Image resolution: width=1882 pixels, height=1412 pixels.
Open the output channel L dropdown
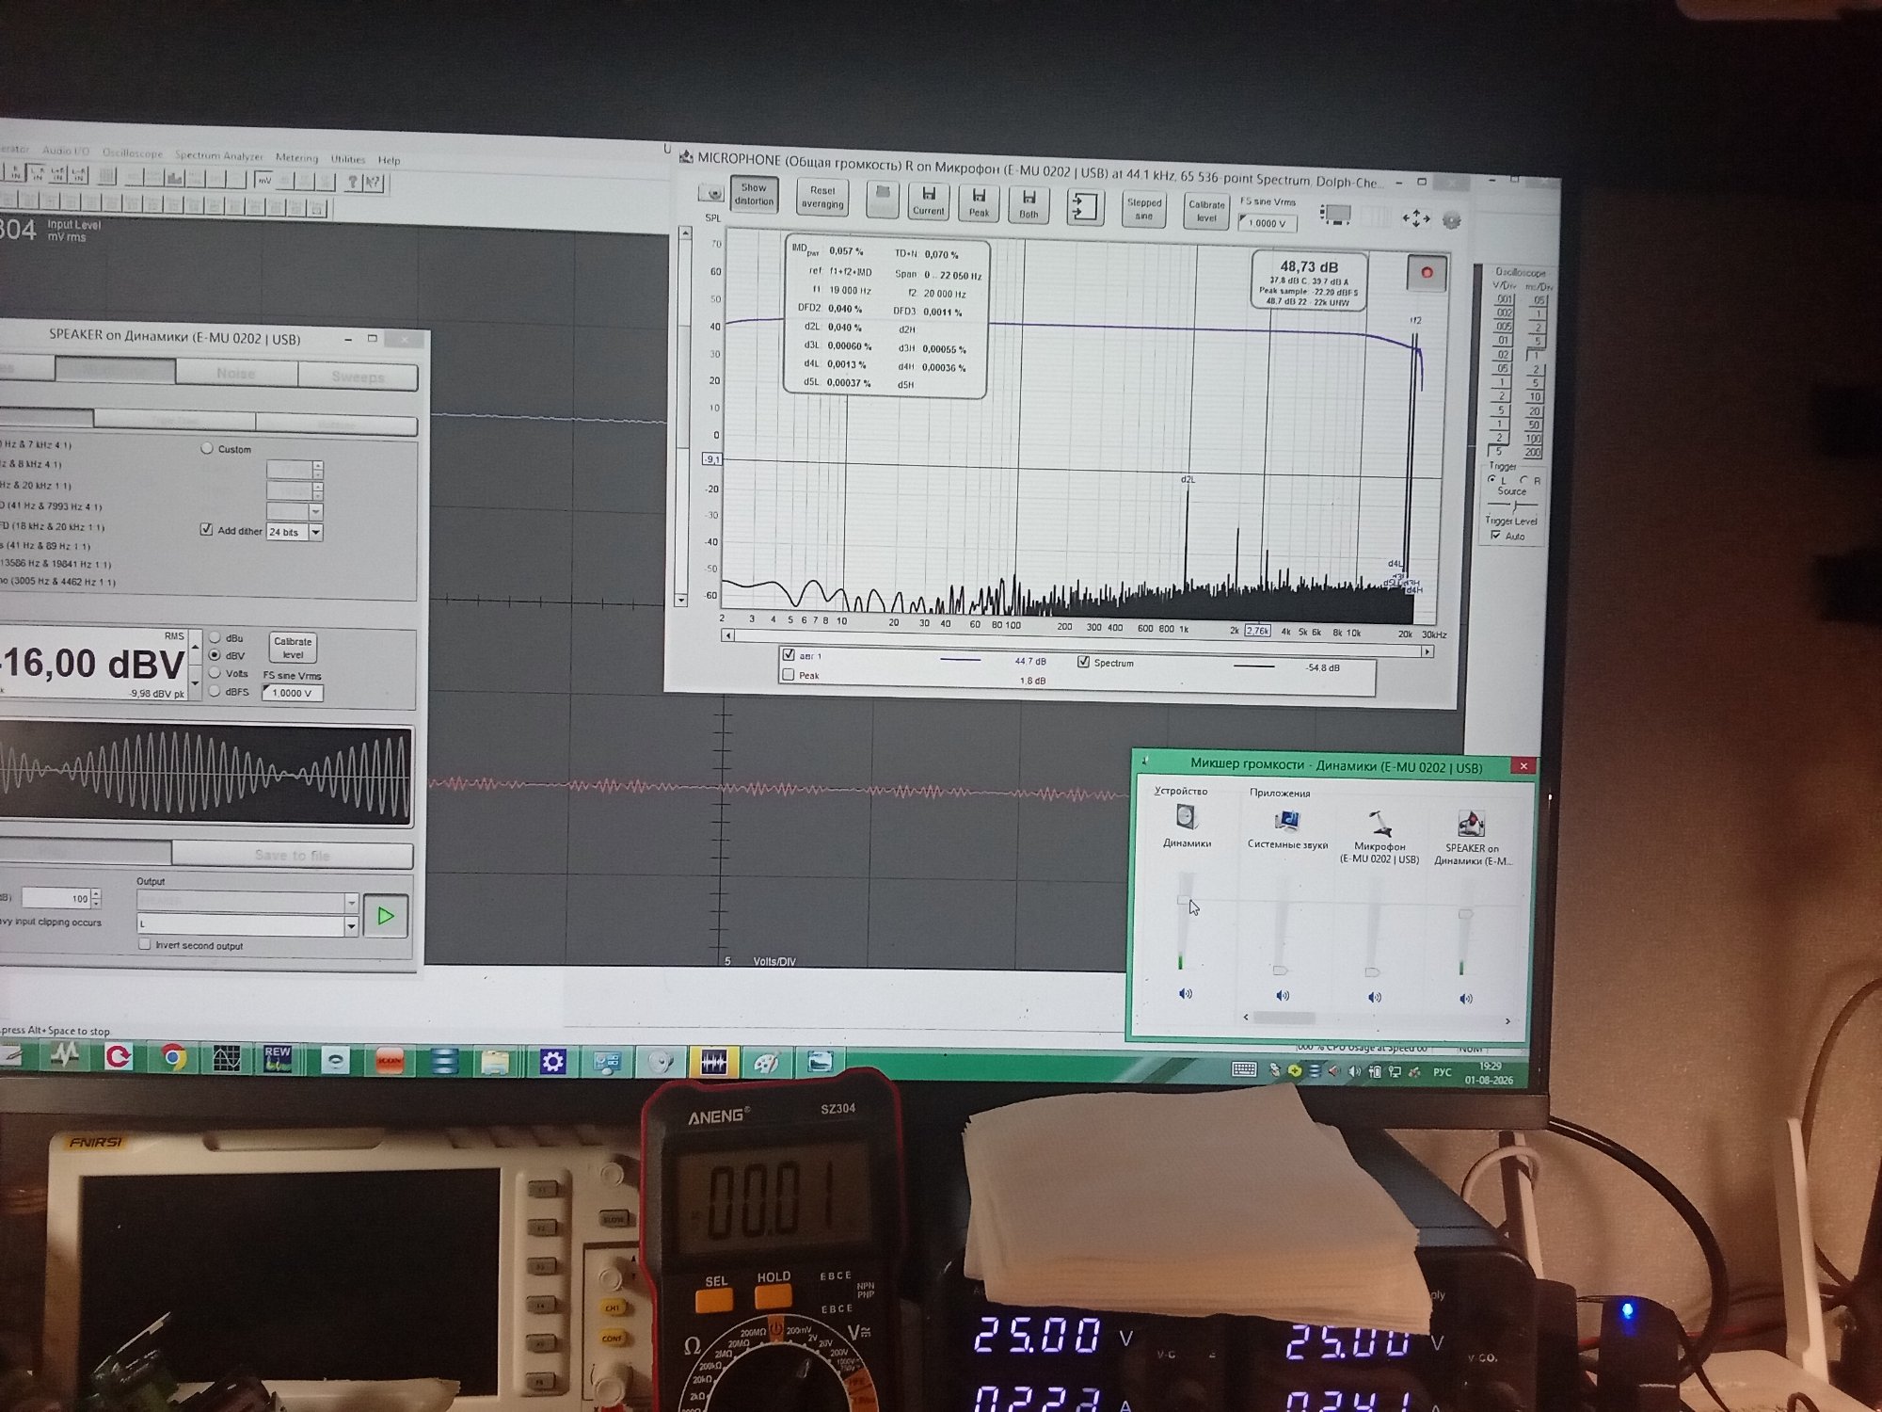point(351,926)
